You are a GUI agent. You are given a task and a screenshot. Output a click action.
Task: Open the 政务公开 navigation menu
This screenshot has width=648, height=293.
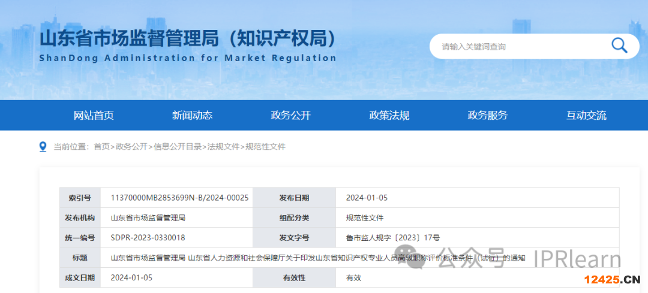click(x=290, y=116)
